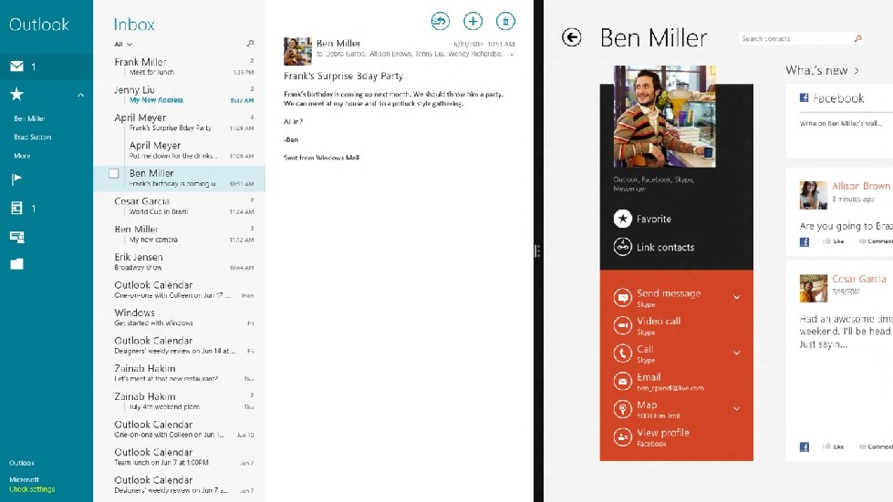Select the Favorites star icon in sidebar

pos(17,95)
